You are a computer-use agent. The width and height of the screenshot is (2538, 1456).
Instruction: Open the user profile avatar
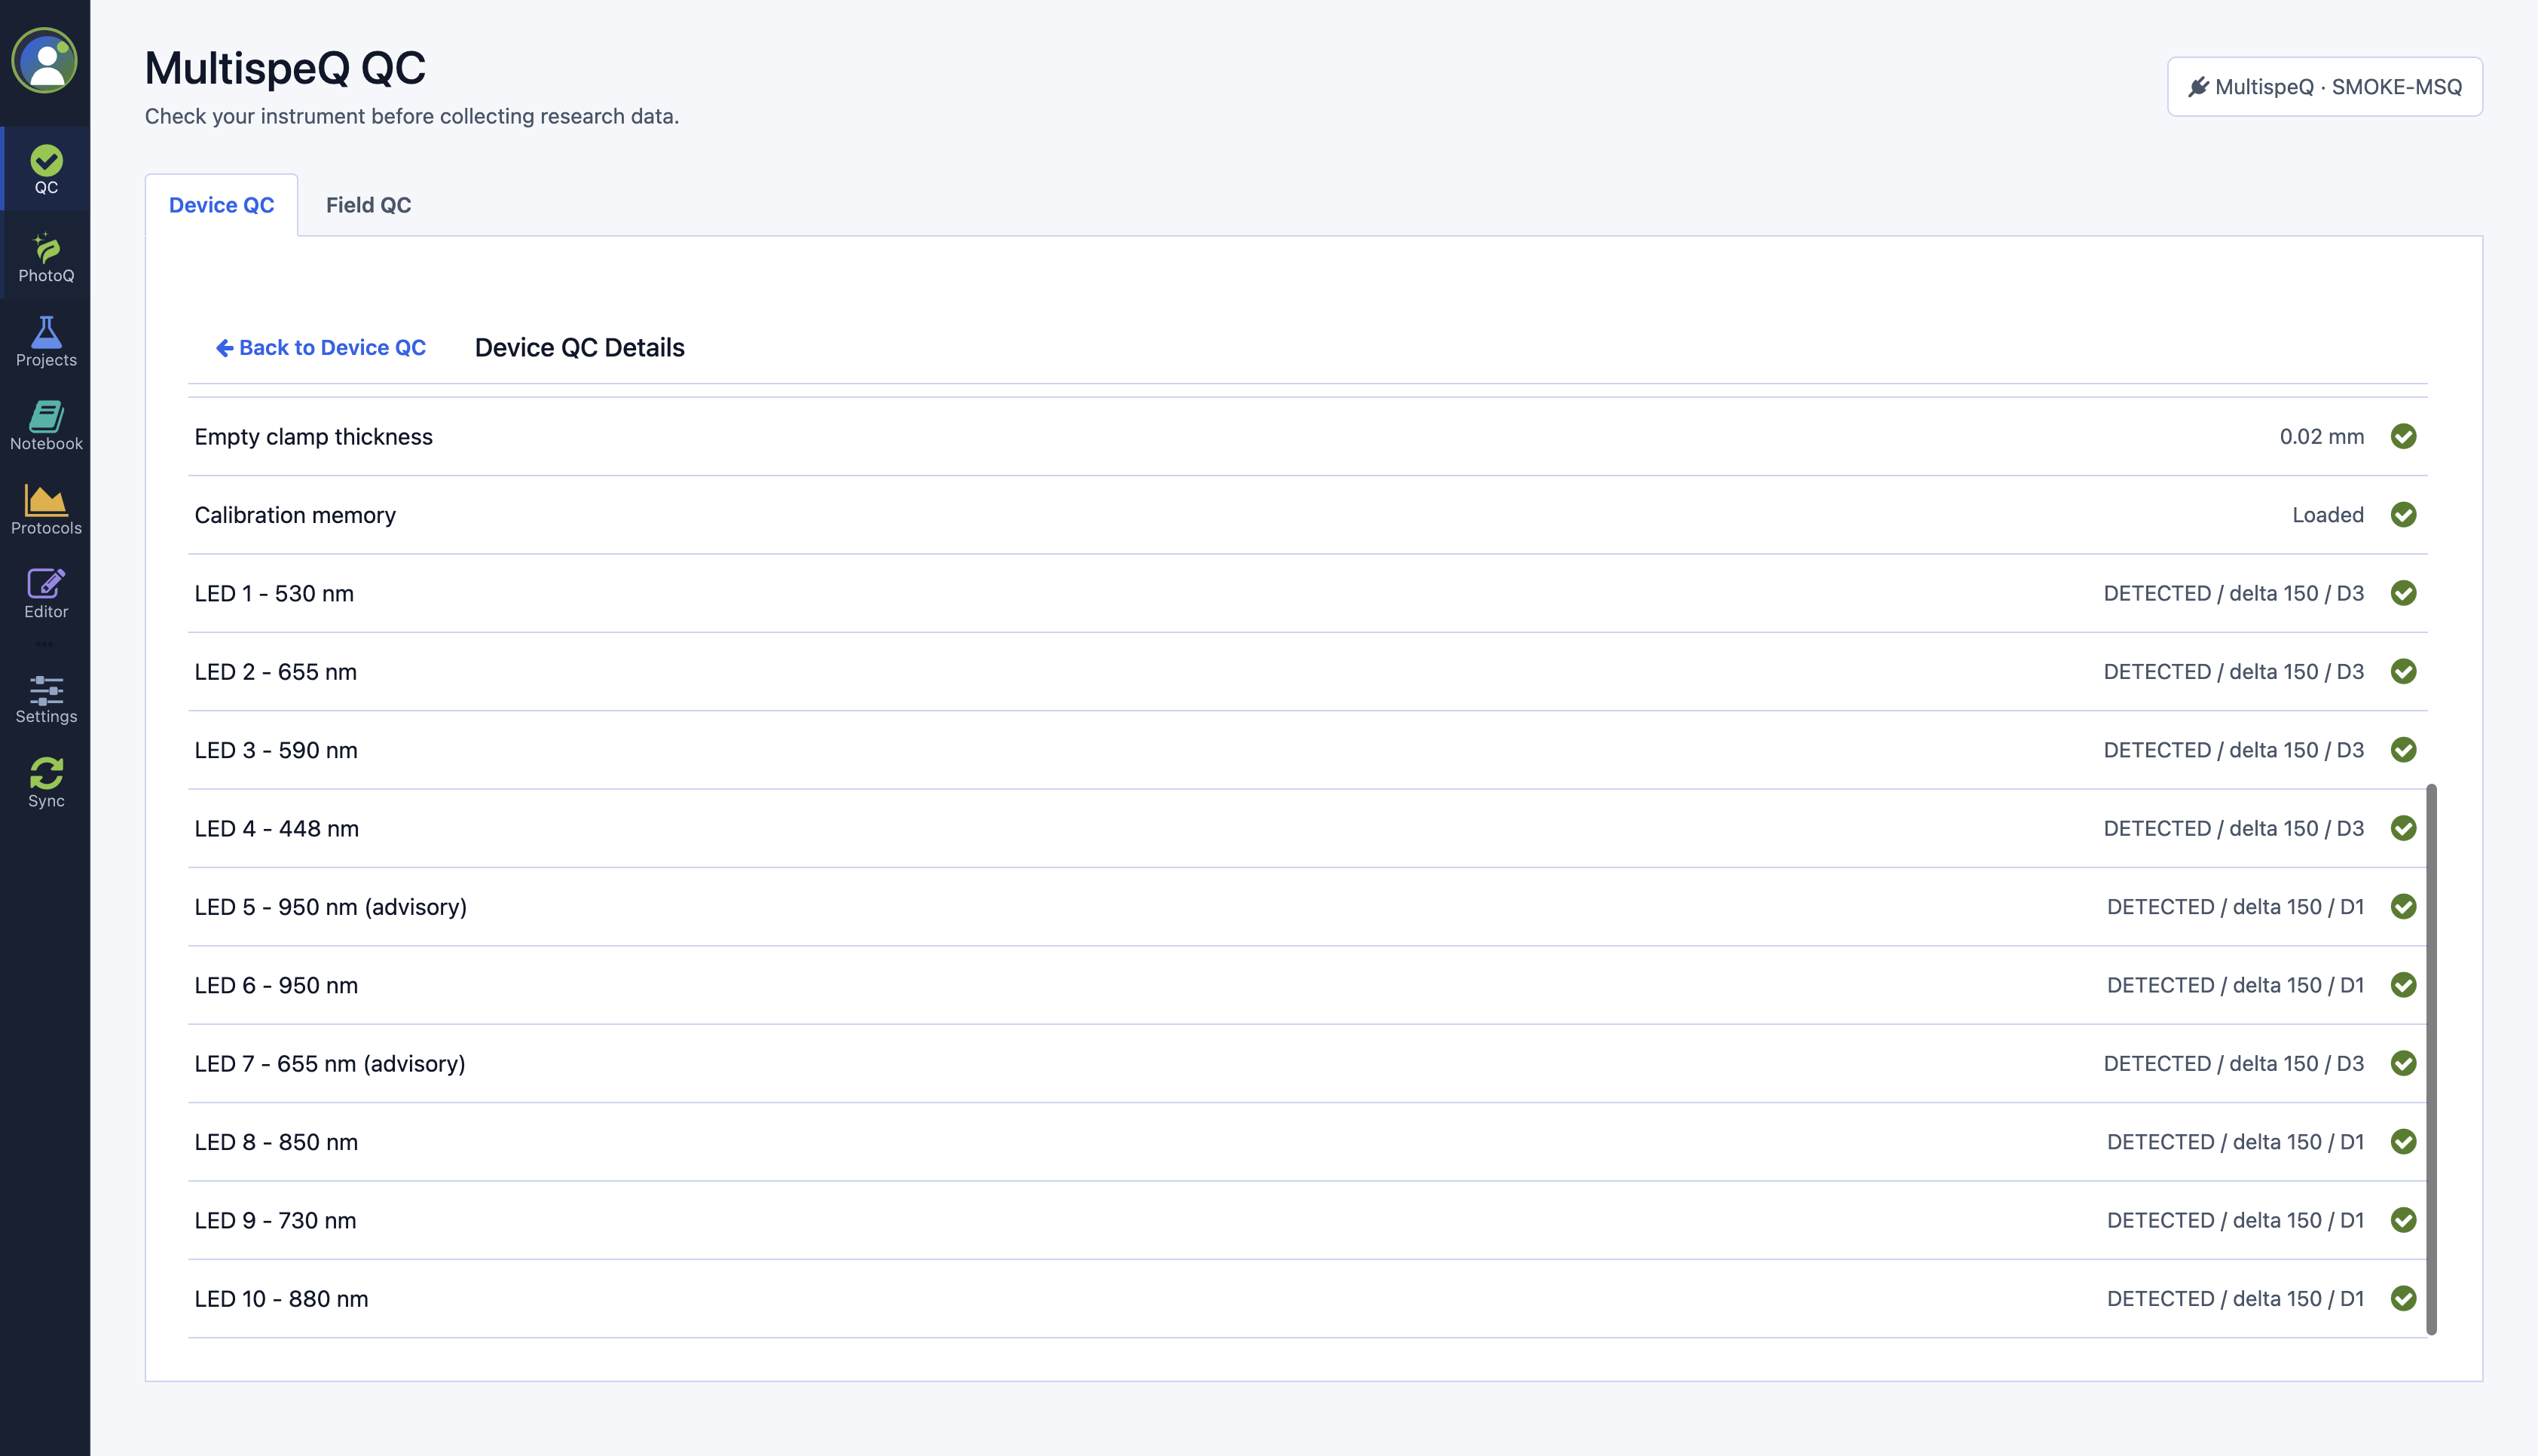click(45, 61)
